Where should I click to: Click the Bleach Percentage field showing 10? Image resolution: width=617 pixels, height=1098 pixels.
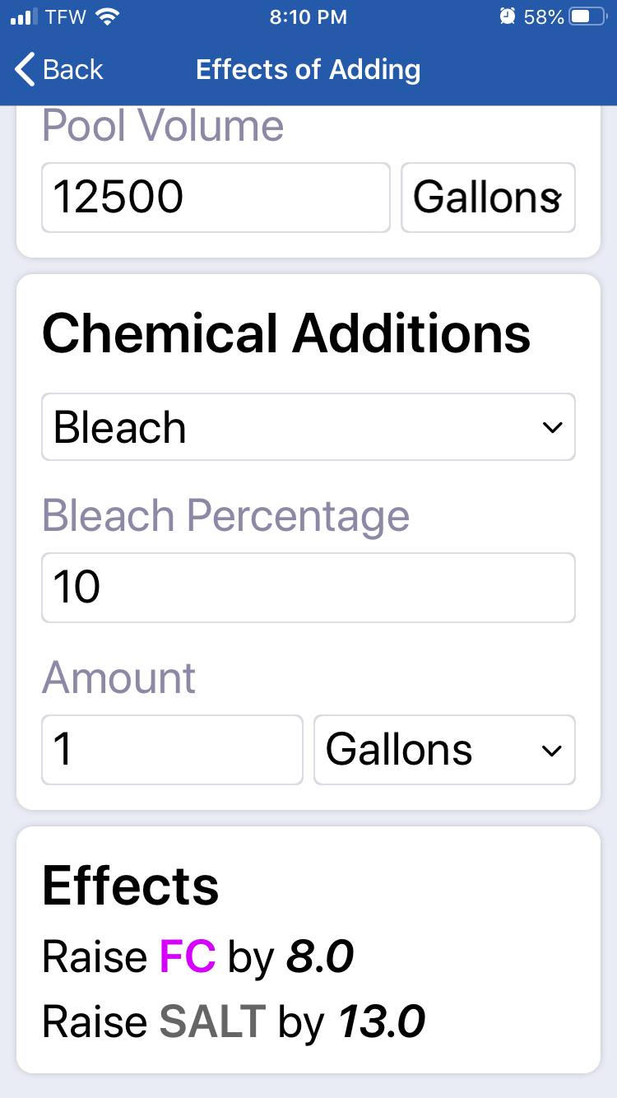pyautogui.click(x=308, y=588)
